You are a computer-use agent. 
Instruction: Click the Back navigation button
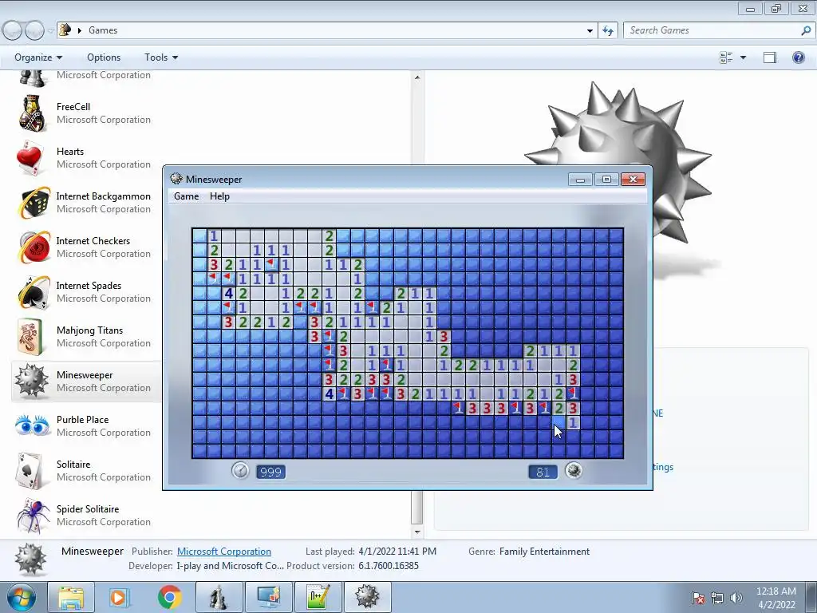click(x=13, y=31)
